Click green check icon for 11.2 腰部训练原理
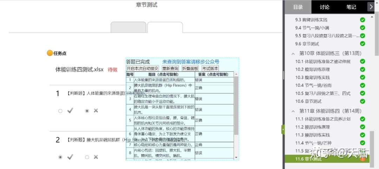Screen dimensions: 379x169 click(362, 127)
